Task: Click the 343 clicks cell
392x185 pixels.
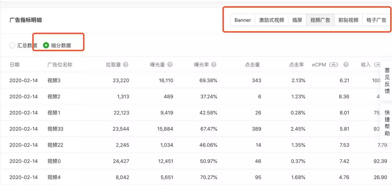Action: pyautogui.click(x=256, y=80)
